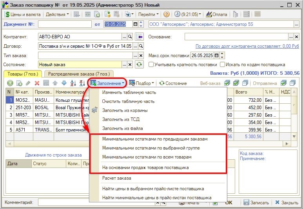Click the blue arrow icon beside Контрагент
Viewport: 303px width, 209px height.
pos(139,37)
